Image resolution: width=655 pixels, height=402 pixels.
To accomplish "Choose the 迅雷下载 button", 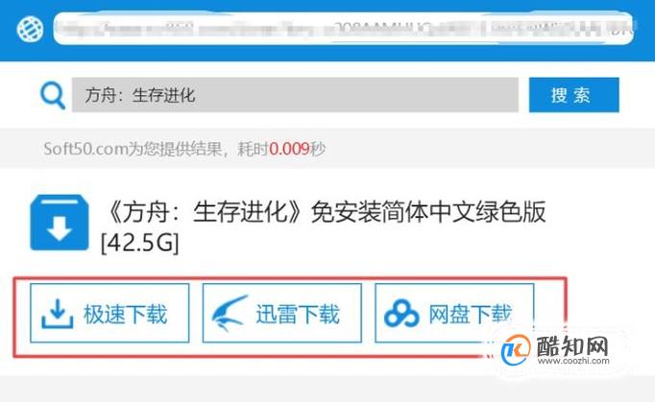I will tap(282, 313).
